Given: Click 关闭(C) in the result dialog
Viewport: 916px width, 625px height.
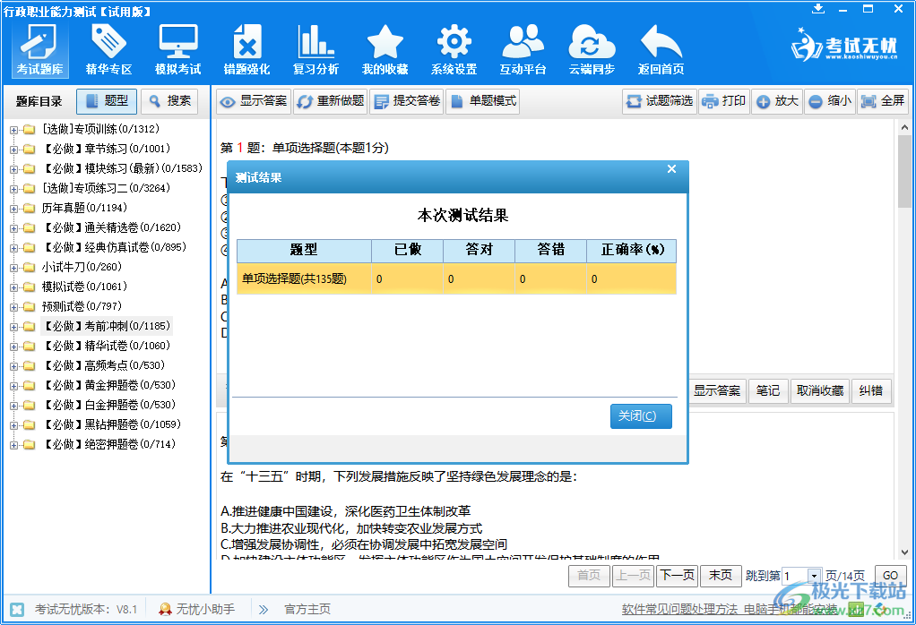Looking at the screenshot, I should (x=641, y=416).
